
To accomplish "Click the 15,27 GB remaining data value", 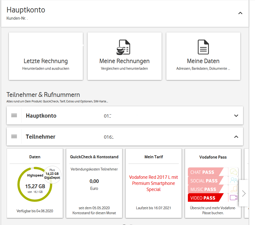I will 35,186.
